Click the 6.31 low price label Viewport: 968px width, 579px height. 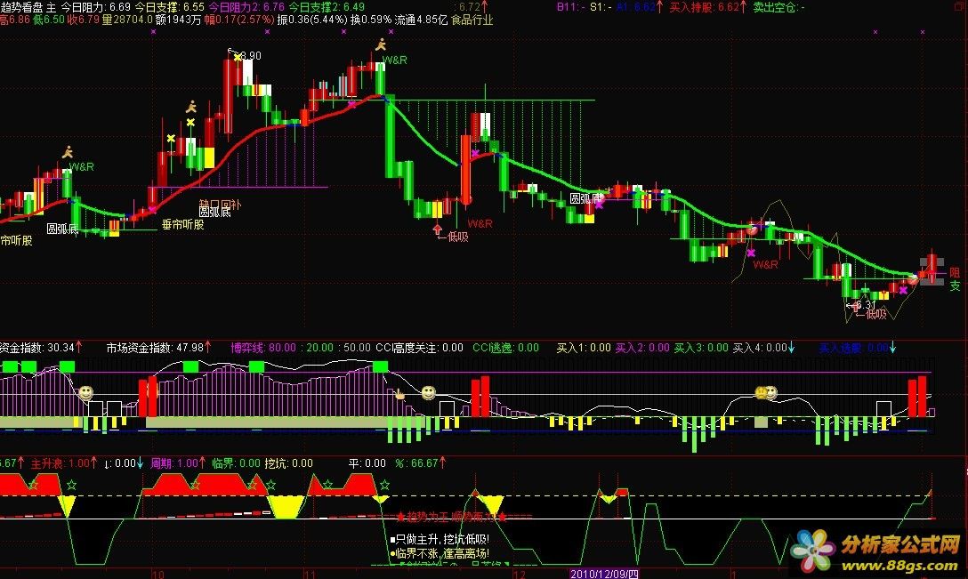pos(865,304)
